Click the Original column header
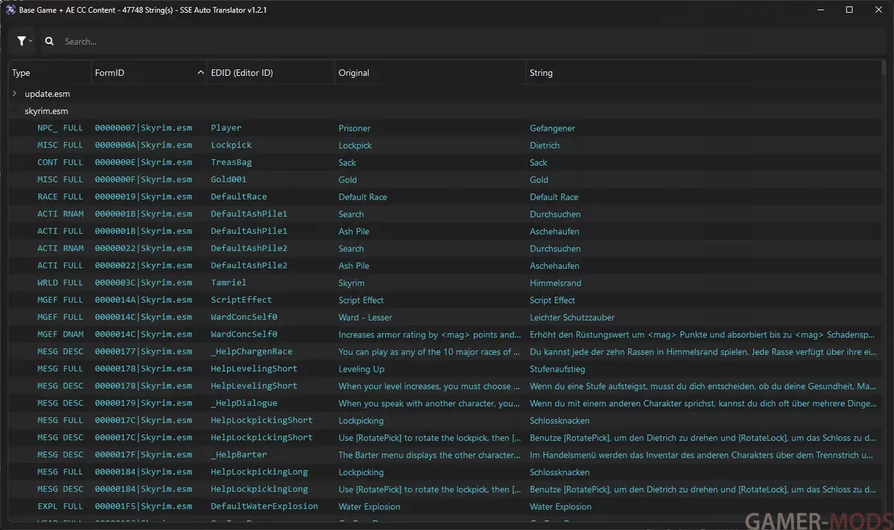 point(354,73)
